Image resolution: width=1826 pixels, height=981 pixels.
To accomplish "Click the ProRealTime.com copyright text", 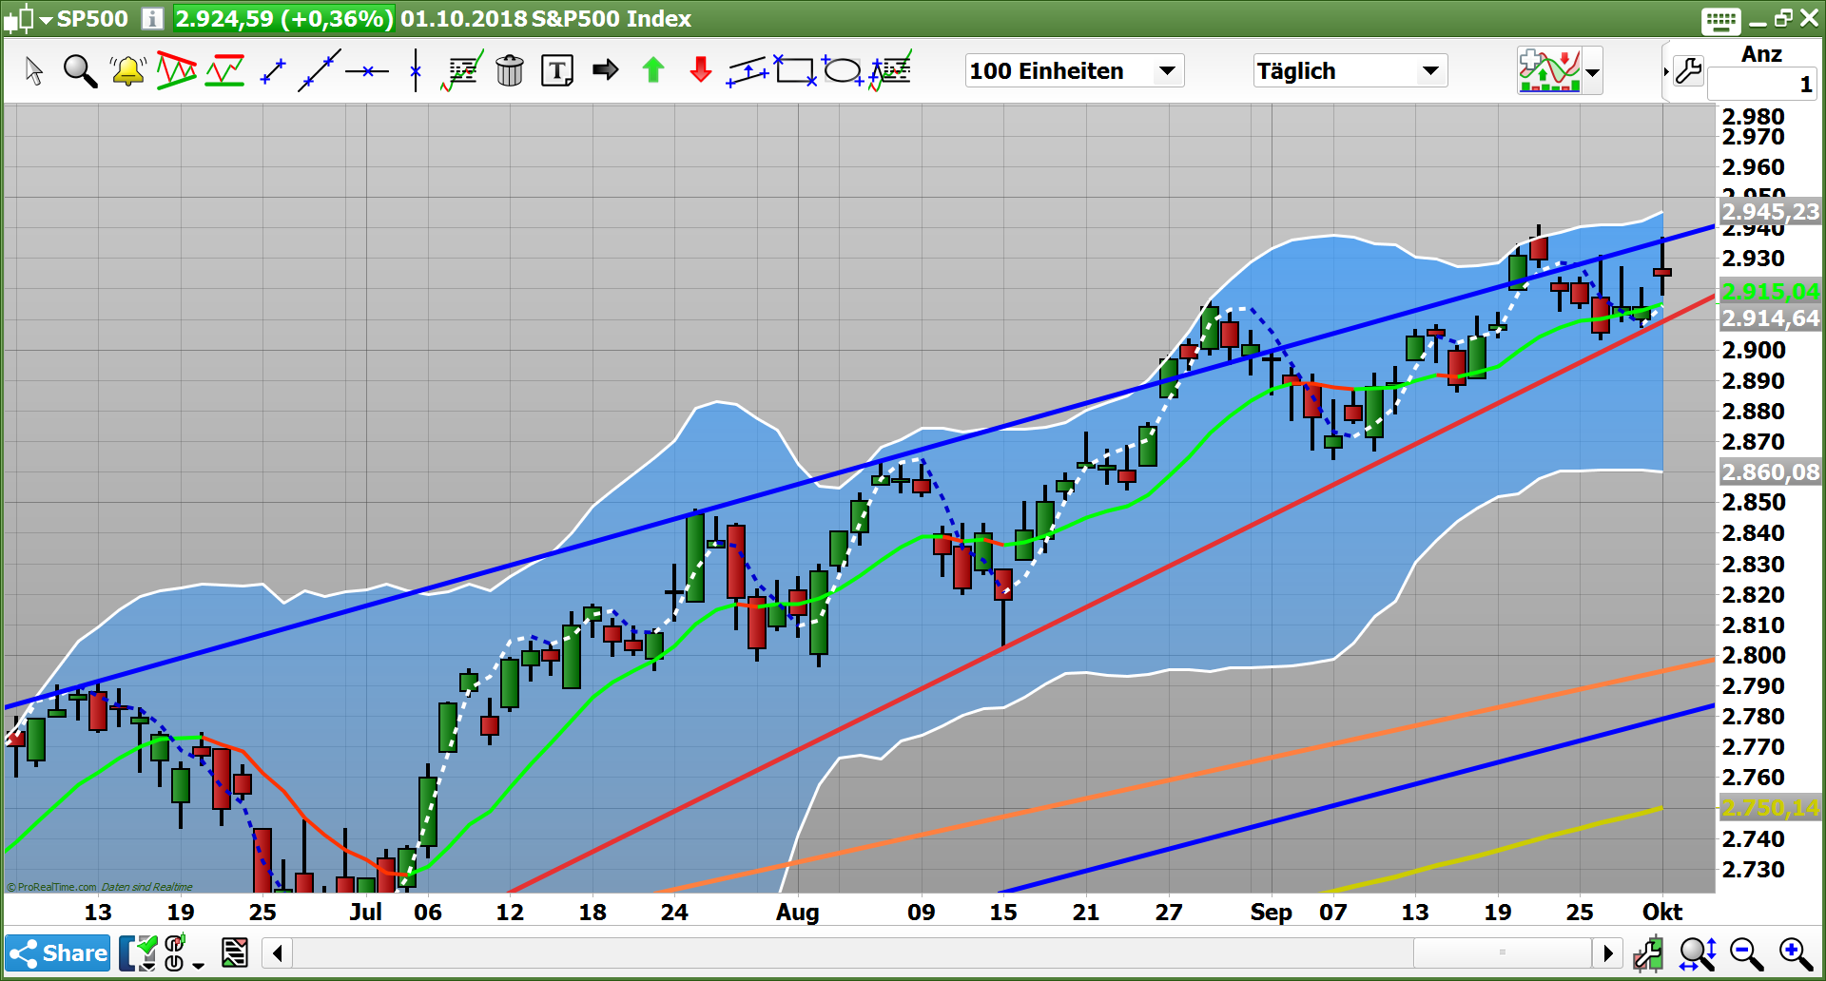I will (x=51, y=887).
